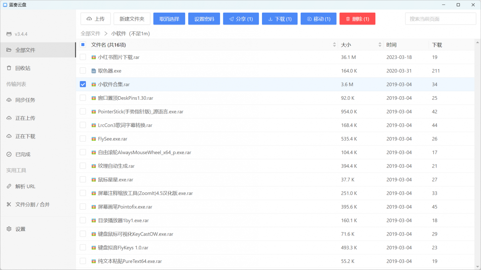Viewport: 481px width, 270px height.
Task: Click the 新建文件夹 button
Action: tap(132, 19)
